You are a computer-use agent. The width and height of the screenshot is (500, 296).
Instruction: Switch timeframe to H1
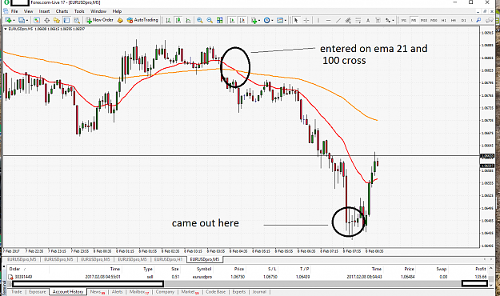(443, 20)
